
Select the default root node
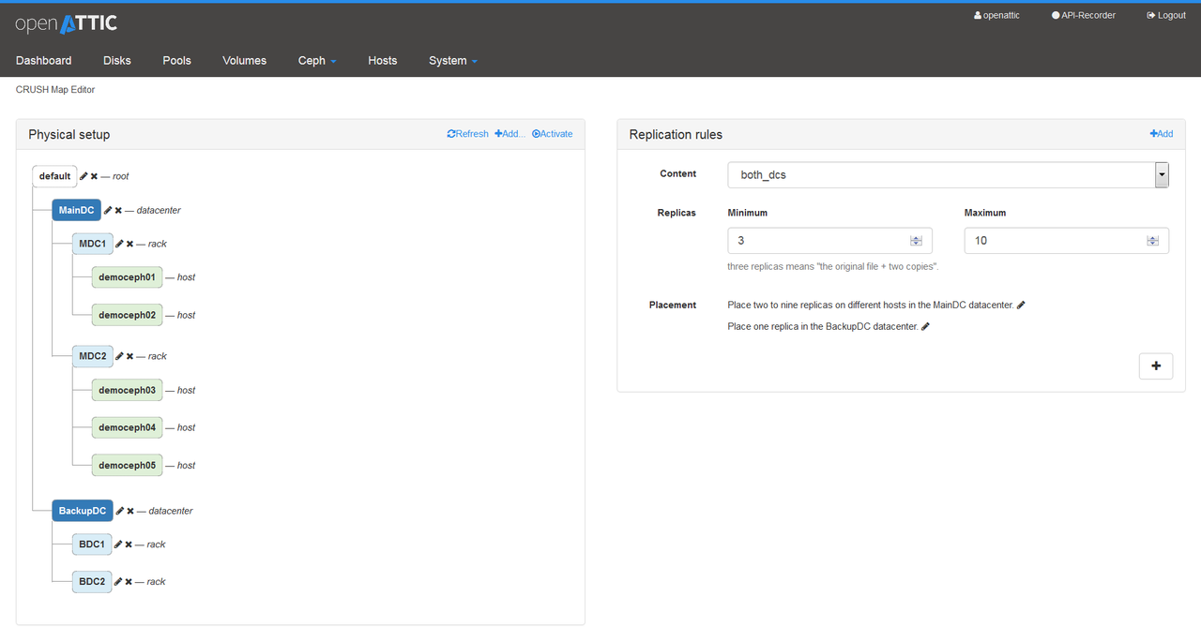pyautogui.click(x=54, y=176)
